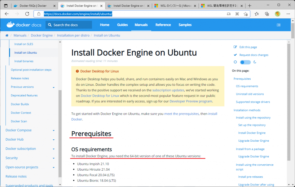Open the Favorites list icon
The height and width of the screenshot is (187, 295).
(x=257, y=14)
